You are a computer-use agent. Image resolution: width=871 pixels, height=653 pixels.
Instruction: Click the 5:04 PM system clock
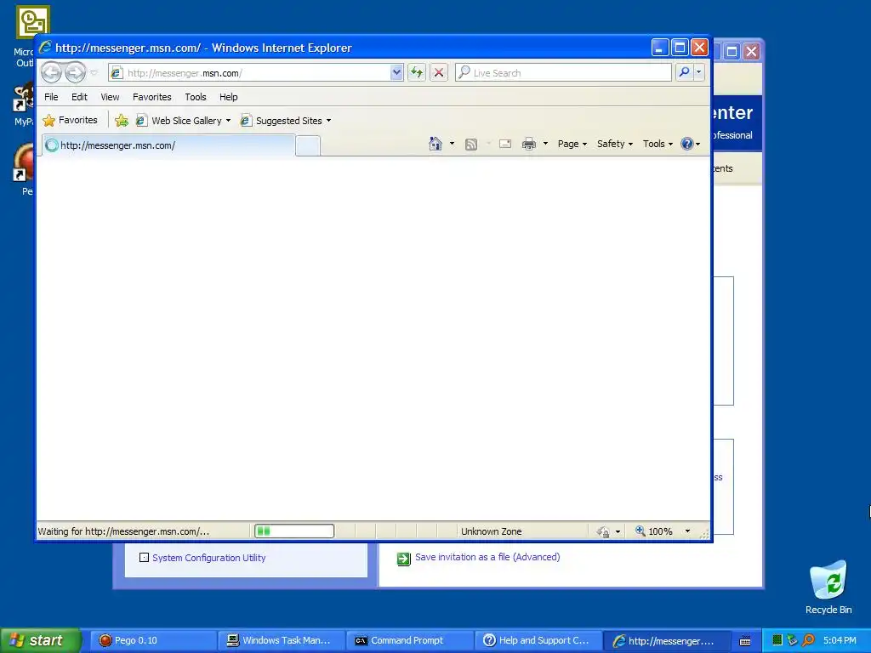tap(840, 640)
